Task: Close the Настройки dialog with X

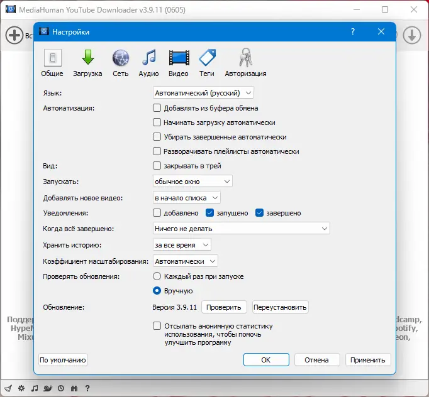Action: click(381, 31)
